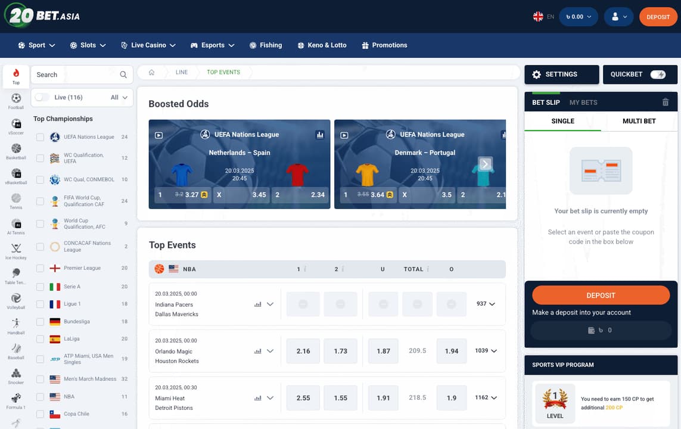Viewport: 681px width, 429px height.
Task: Open the My Bets tab
Action: [583, 102]
